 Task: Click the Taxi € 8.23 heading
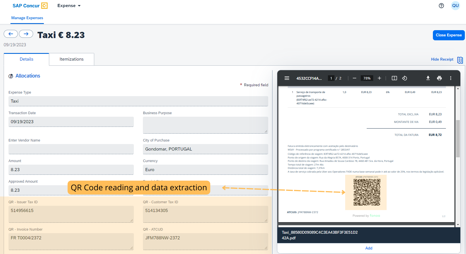pos(61,35)
